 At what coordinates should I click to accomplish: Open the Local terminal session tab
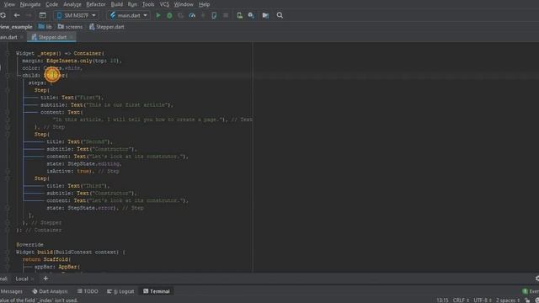tap(22, 279)
